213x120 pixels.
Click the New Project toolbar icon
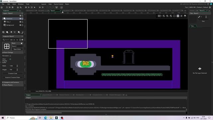(7, 7)
